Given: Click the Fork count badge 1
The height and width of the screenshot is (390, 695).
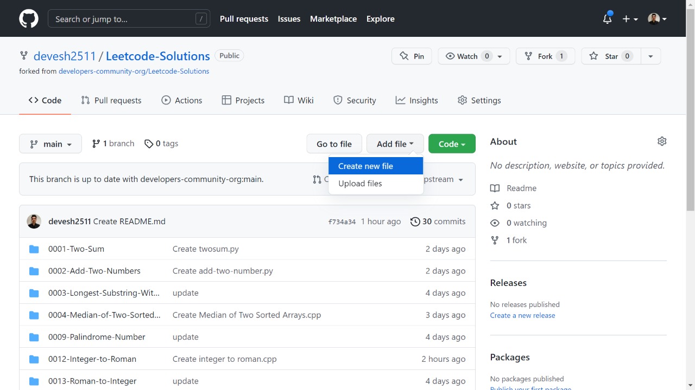Looking at the screenshot, I should (x=561, y=56).
